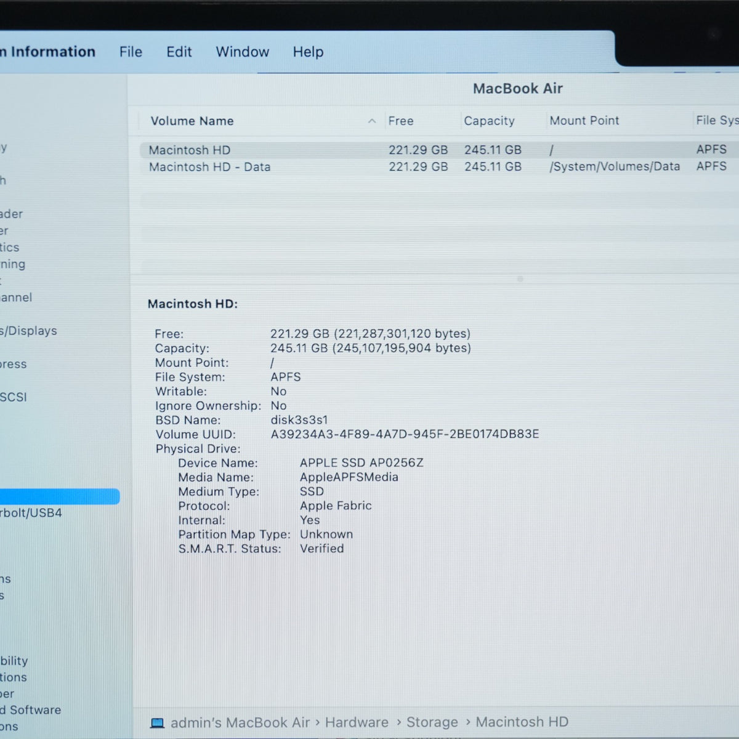This screenshot has height=739, width=739.
Task: Select the Macintosh HD - Data row
Action: 440,167
